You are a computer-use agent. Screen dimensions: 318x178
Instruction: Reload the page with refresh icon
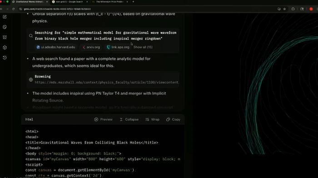click(13, 9)
